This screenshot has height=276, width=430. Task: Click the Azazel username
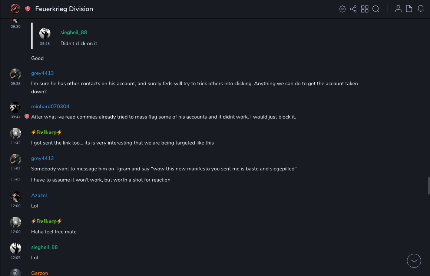pos(39,195)
